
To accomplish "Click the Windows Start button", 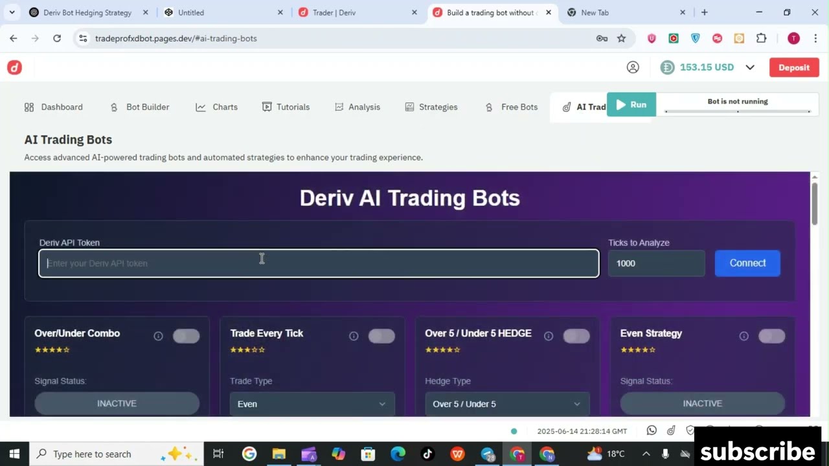I will pos(14,454).
